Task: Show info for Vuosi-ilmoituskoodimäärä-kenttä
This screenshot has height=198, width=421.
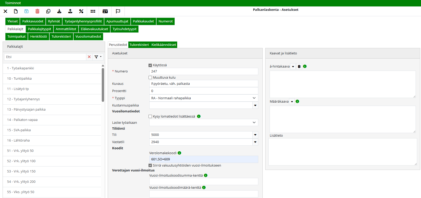Action: 204,187
